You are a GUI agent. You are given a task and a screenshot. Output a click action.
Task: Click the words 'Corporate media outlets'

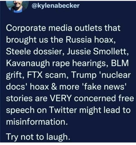(x=54, y=28)
